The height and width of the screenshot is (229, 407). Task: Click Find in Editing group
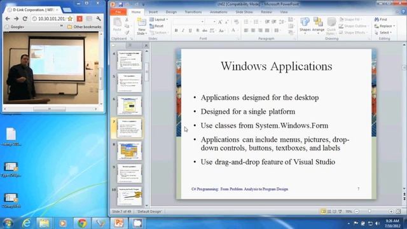point(381,20)
